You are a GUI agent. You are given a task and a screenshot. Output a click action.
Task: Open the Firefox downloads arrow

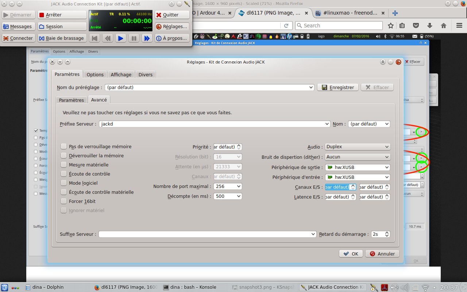point(430,26)
